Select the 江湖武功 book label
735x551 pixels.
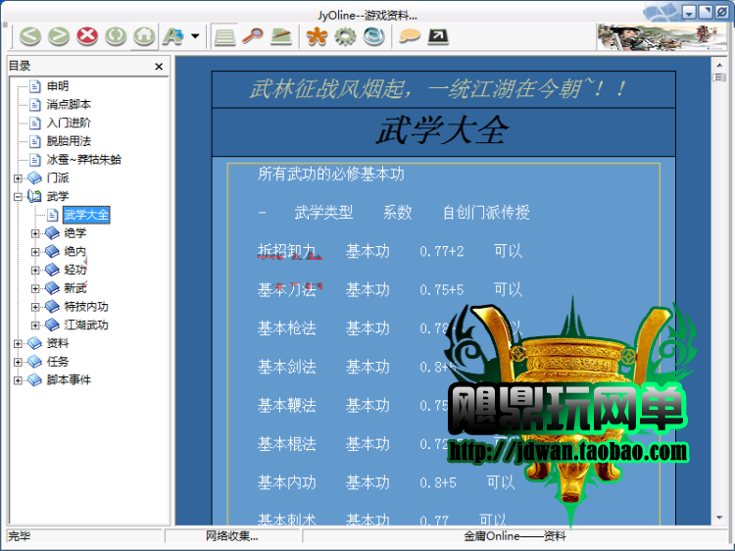pos(86,325)
